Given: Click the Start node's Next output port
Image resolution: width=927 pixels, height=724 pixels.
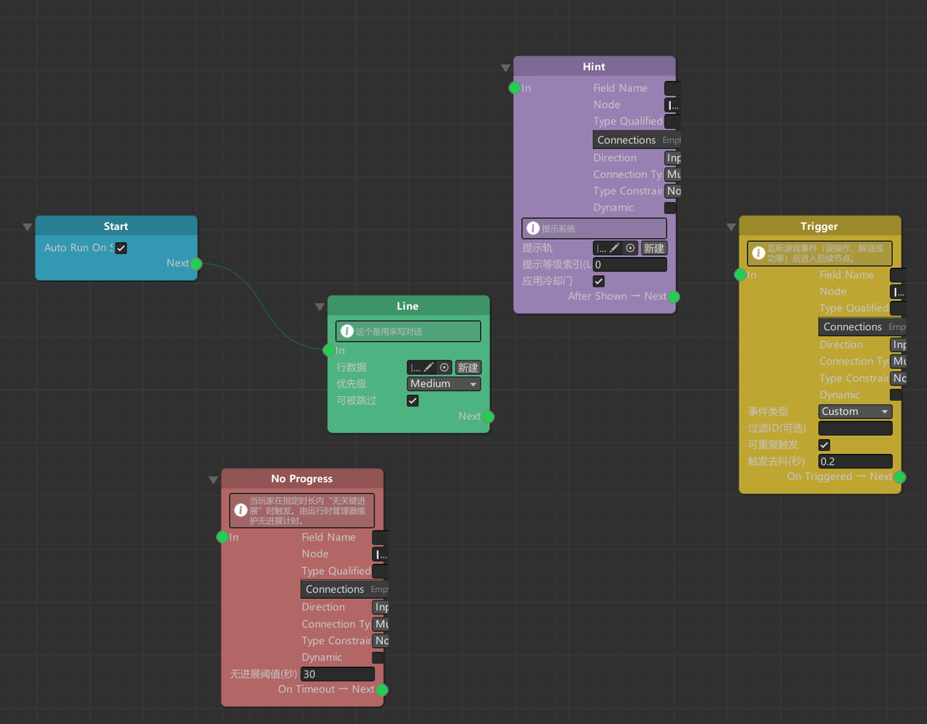Looking at the screenshot, I should pyautogui.click(x=196, y=263).
